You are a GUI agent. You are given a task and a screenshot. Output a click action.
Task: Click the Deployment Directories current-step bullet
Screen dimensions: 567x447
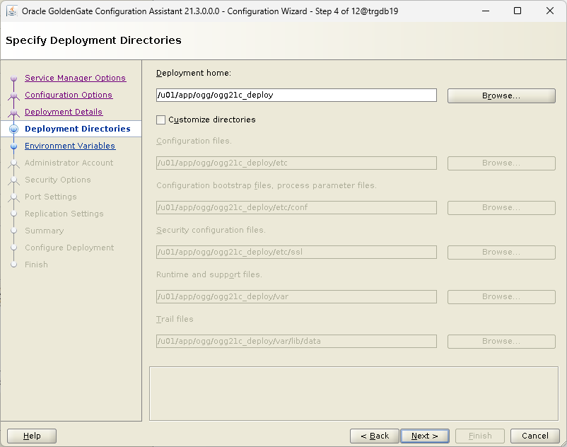tap(13, 129)
